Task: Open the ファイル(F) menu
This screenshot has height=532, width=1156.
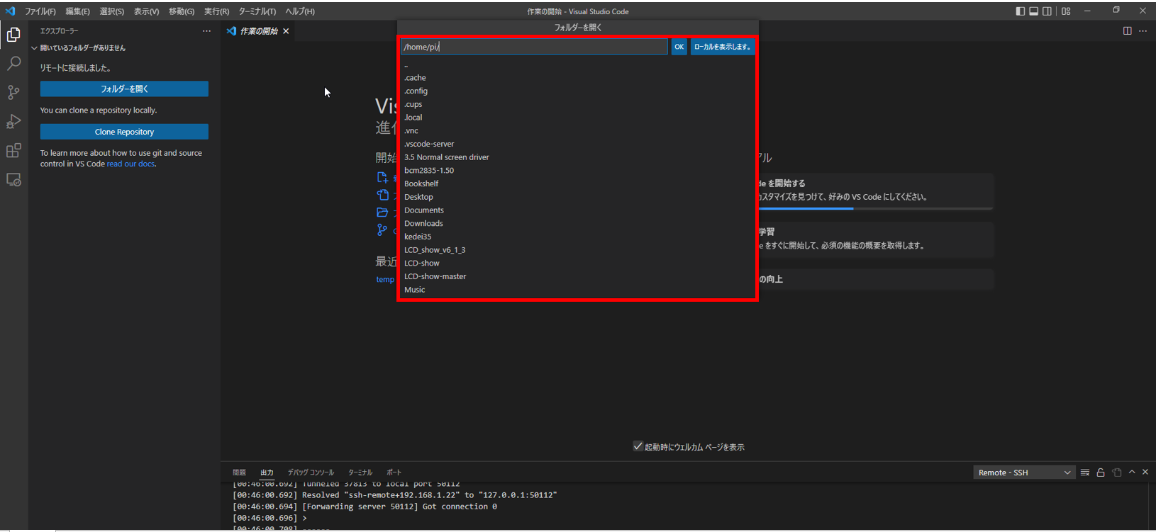Action: pyautogui.click(x=40, y=11)
